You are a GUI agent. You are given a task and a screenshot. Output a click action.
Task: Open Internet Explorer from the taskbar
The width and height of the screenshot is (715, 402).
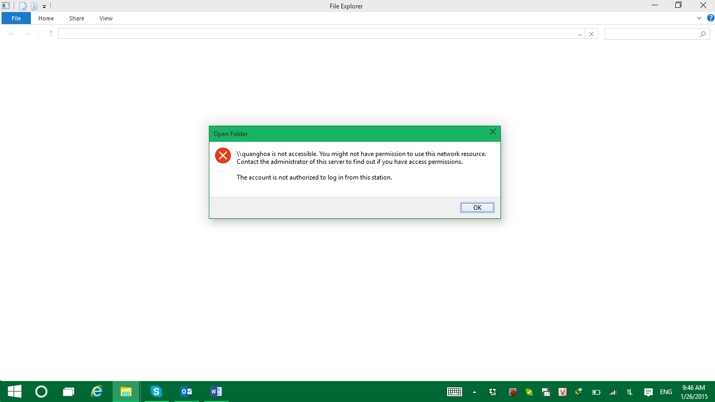coord(97,392)
